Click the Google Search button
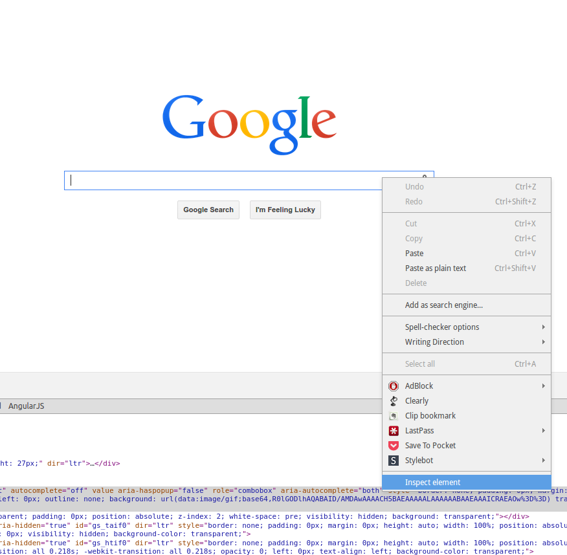 (208, 210)
